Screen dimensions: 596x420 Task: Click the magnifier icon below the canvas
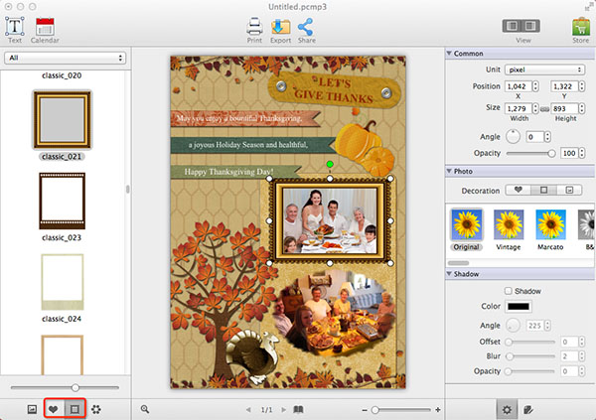tap(145, 408)
